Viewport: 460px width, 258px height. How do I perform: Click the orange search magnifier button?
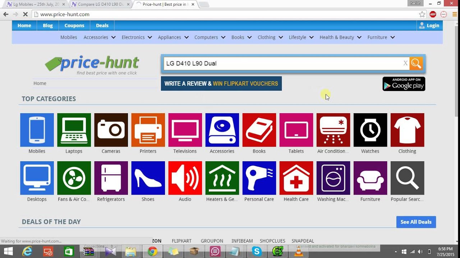[416, 63]
